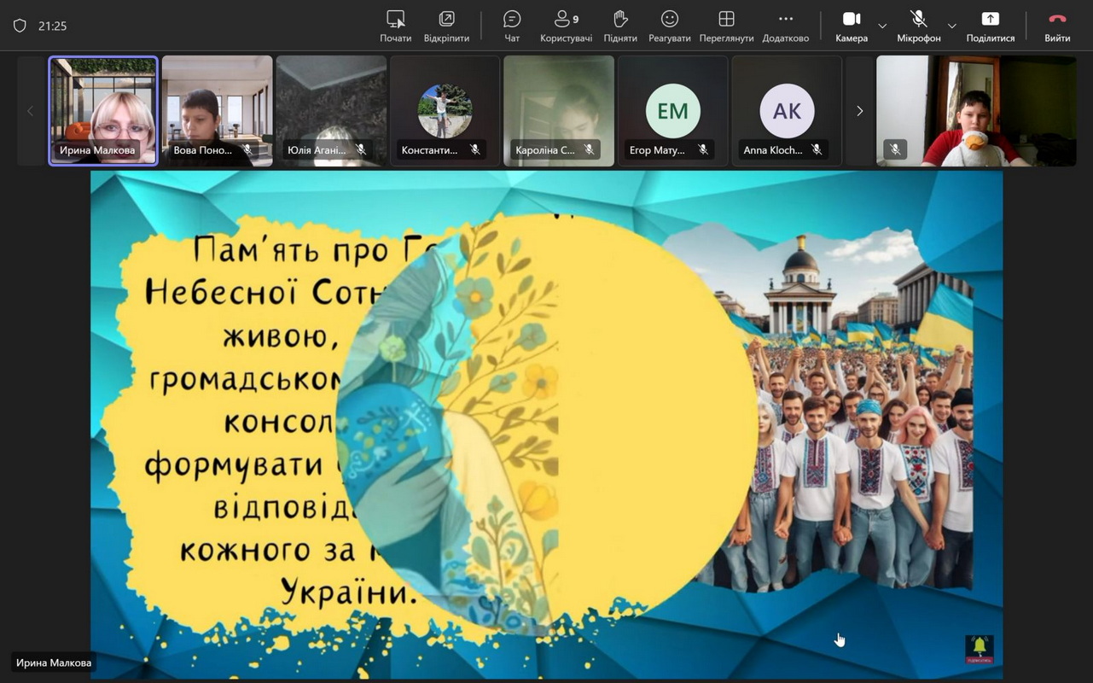Click the Anna Kloch... AK participant tile
The width and height of the screenshot is (1093, 683).
pos(787,111)
